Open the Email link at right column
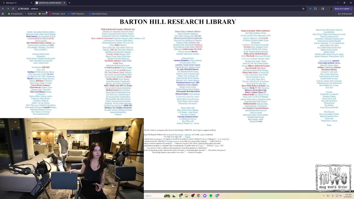Screen dimensions: 354x199 [x=329, y=125]
